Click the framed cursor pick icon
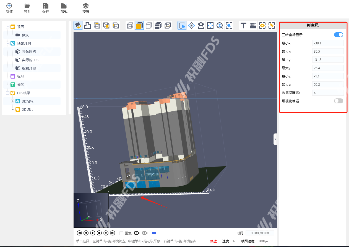Image resolution: width=349 pixels, height=247 pixels. click(x=272, y=26)
